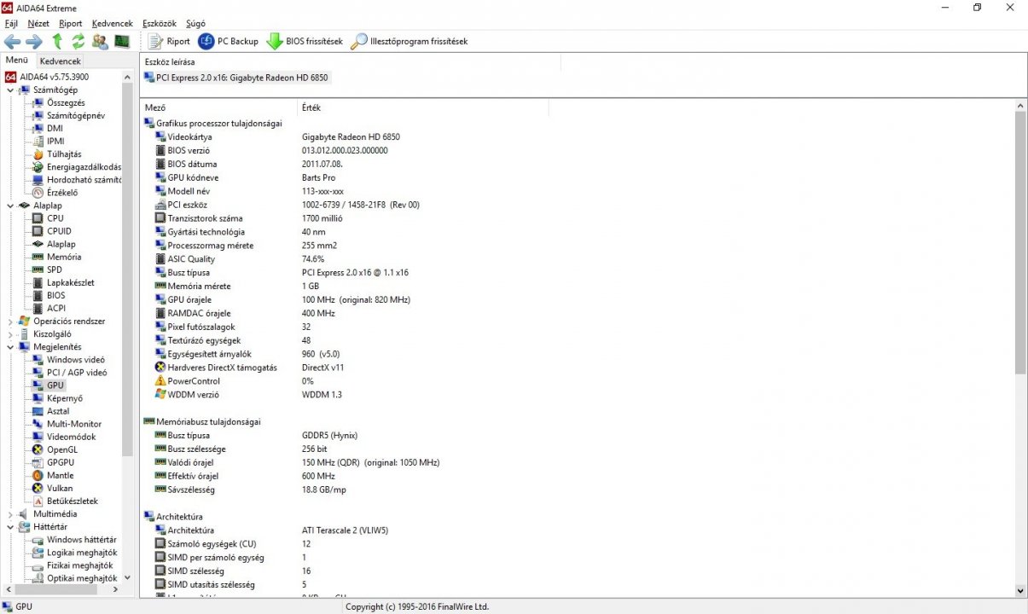The image size is (1028, 614).
Task: Open Betűkészletek in the tree
Action: point(72,501)
